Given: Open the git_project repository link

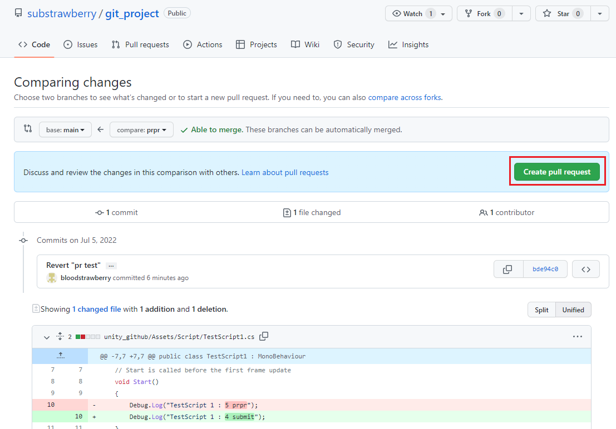Looking at the screenshot, I should (132, 13).
